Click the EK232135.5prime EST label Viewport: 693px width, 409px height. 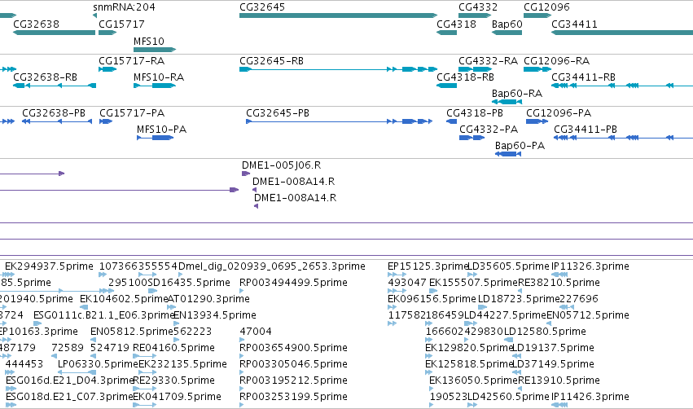182,364
